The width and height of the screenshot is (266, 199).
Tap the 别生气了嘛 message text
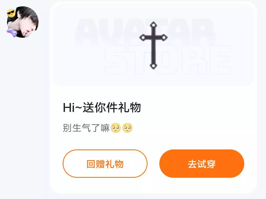(x=86, y=128)
